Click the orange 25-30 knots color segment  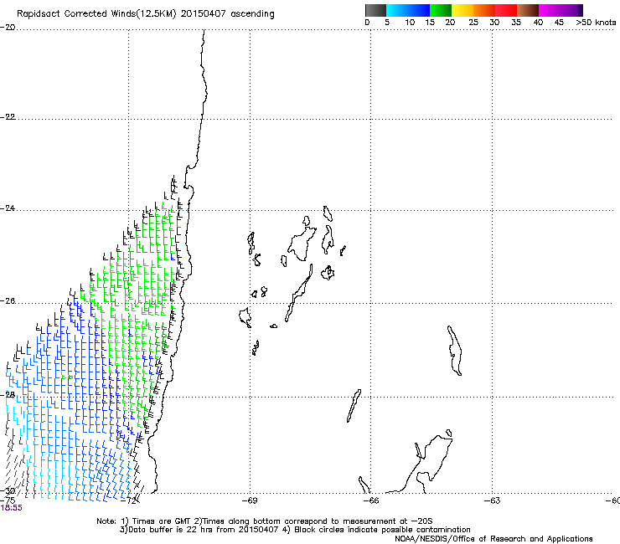point(484,10)
